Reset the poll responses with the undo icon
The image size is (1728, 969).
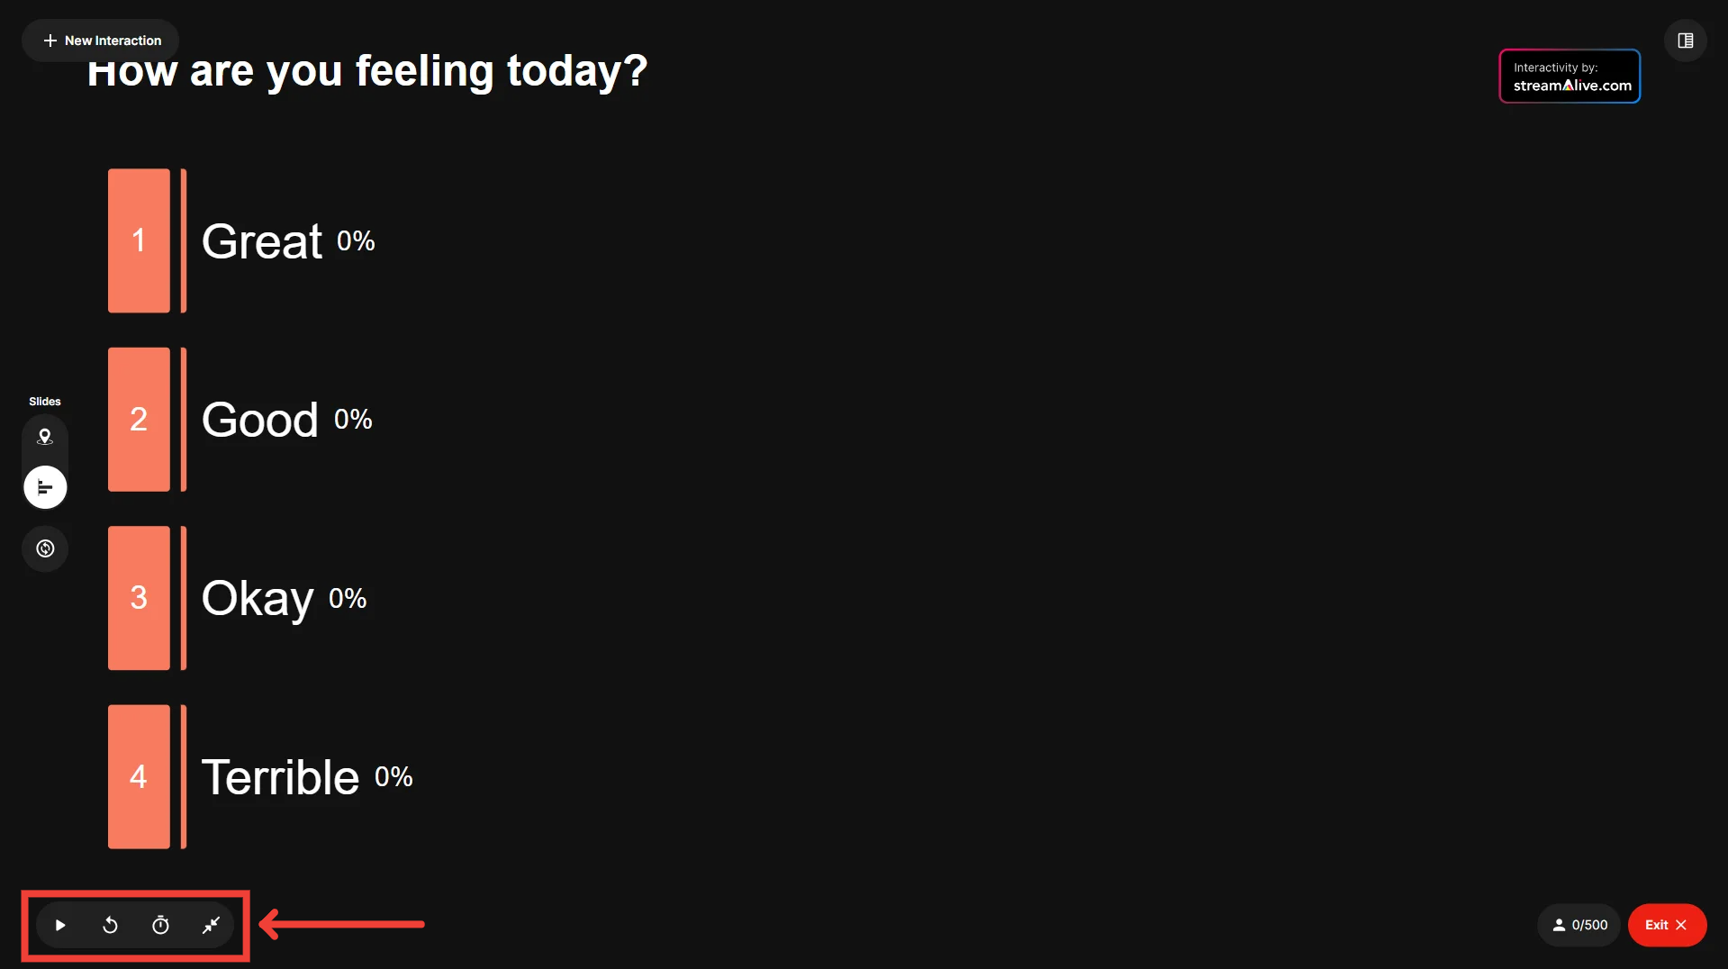[110, 925]
